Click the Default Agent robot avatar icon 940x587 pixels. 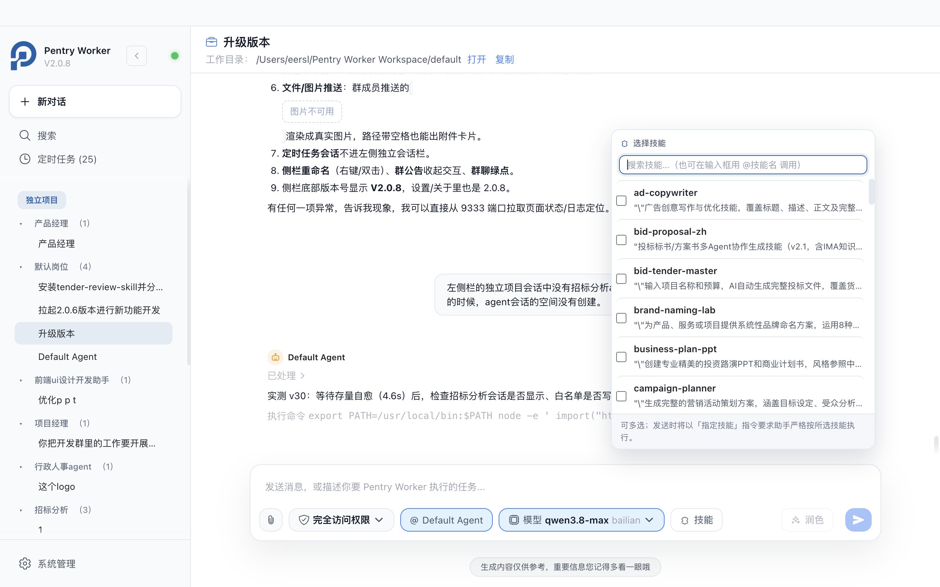click(x=275, y=357)
